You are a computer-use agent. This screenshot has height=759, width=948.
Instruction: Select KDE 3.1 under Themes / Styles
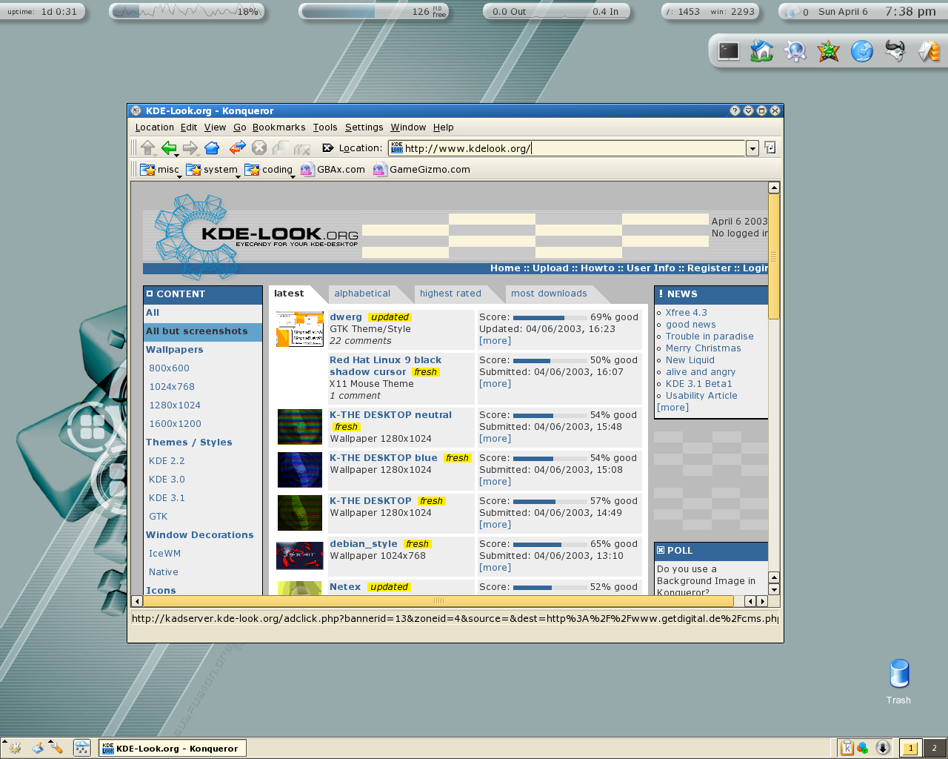pyautogui.click(x=167, y=498)
